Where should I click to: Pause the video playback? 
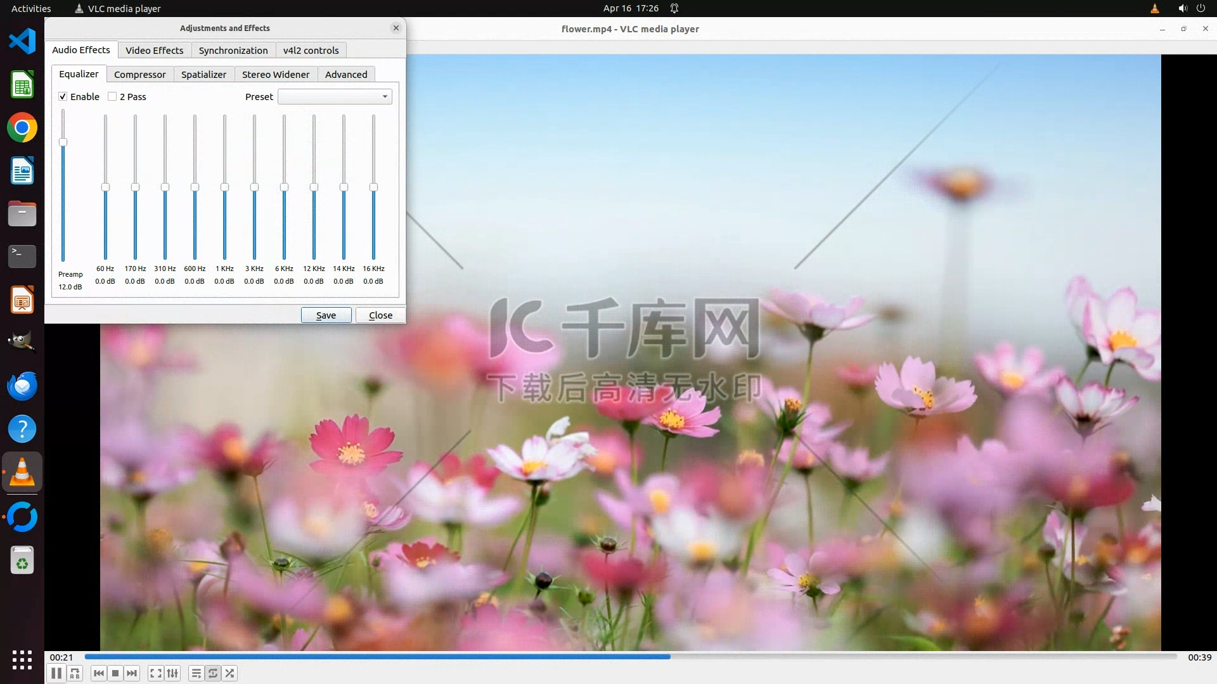[x=56, y=673]
